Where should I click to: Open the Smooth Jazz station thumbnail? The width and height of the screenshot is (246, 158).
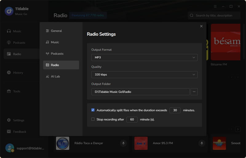[x=219, y=143]
